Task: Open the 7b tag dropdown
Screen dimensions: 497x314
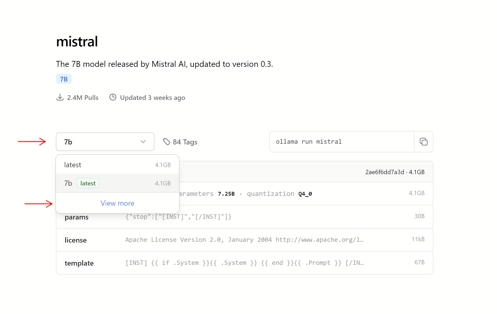Action: pos(105,142)
